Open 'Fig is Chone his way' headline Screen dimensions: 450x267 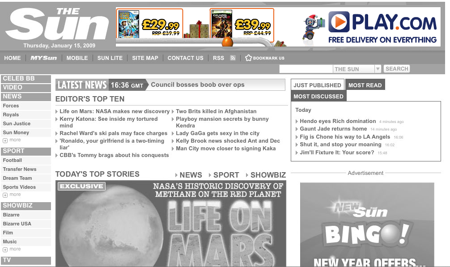345,137
